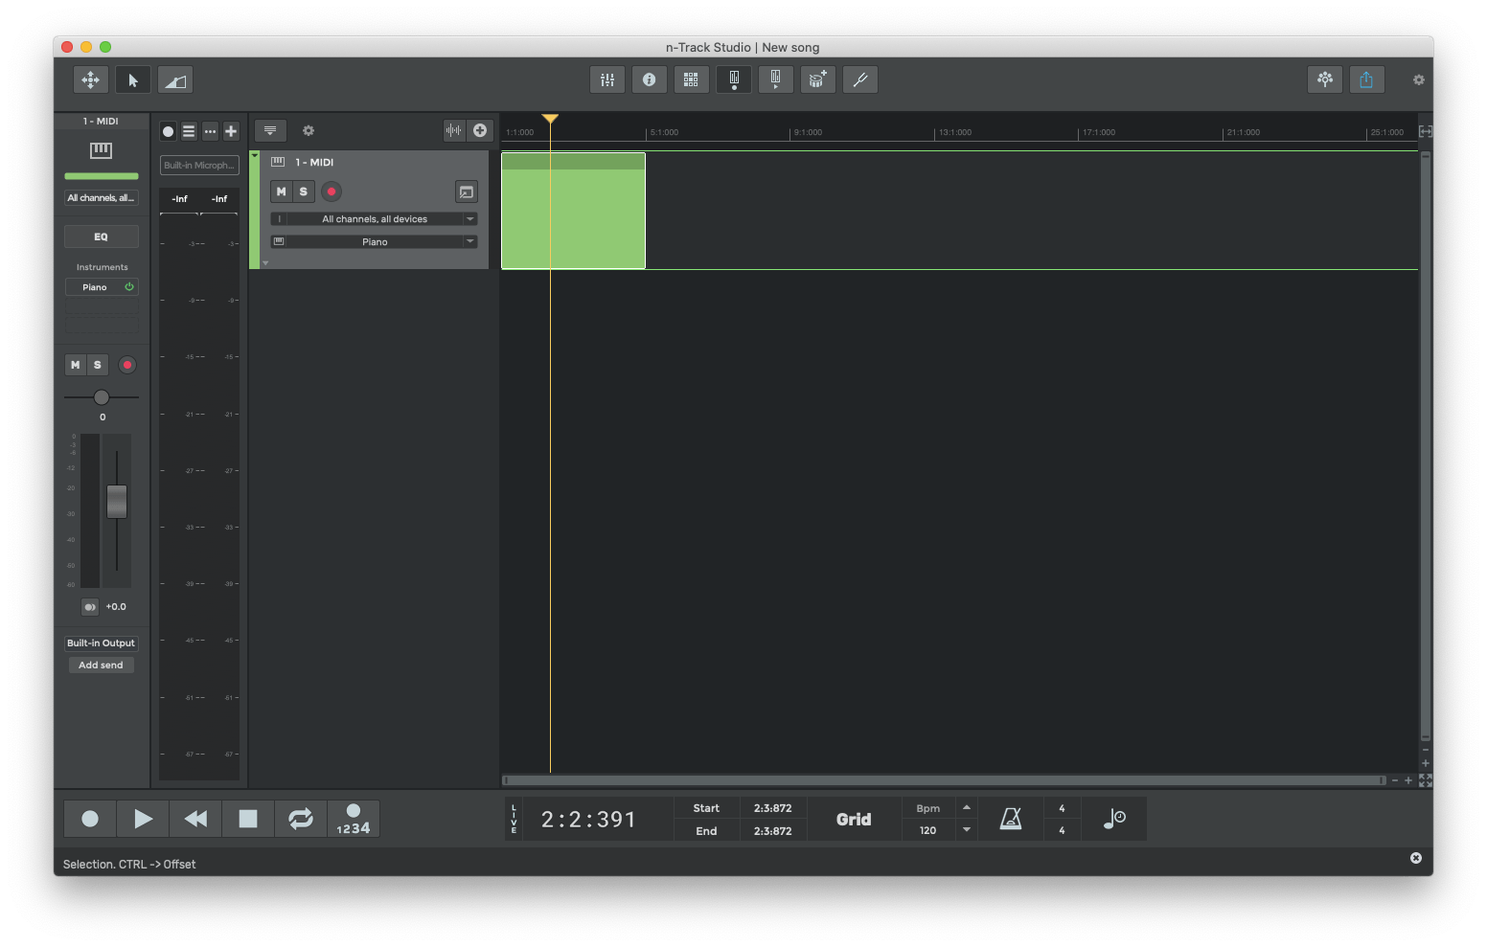
Task: Open track settings with the gear icon
Action: pos(308,130)
